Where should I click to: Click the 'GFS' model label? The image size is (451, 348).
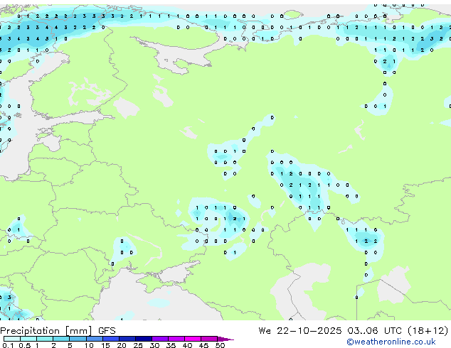coord(107,331)
